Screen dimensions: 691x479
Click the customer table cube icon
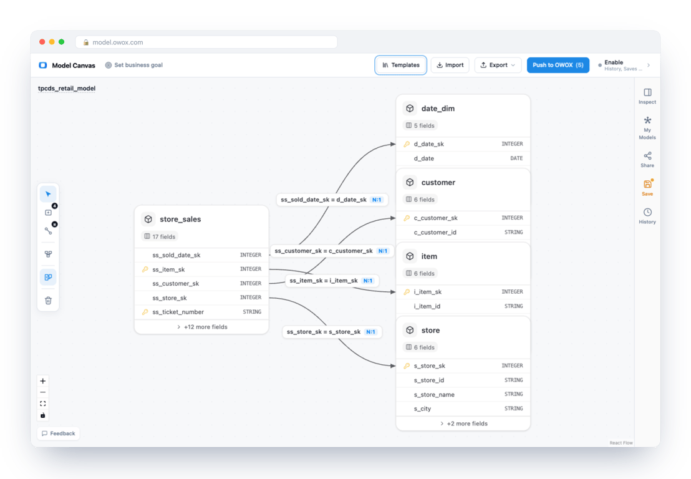point(410,183)
